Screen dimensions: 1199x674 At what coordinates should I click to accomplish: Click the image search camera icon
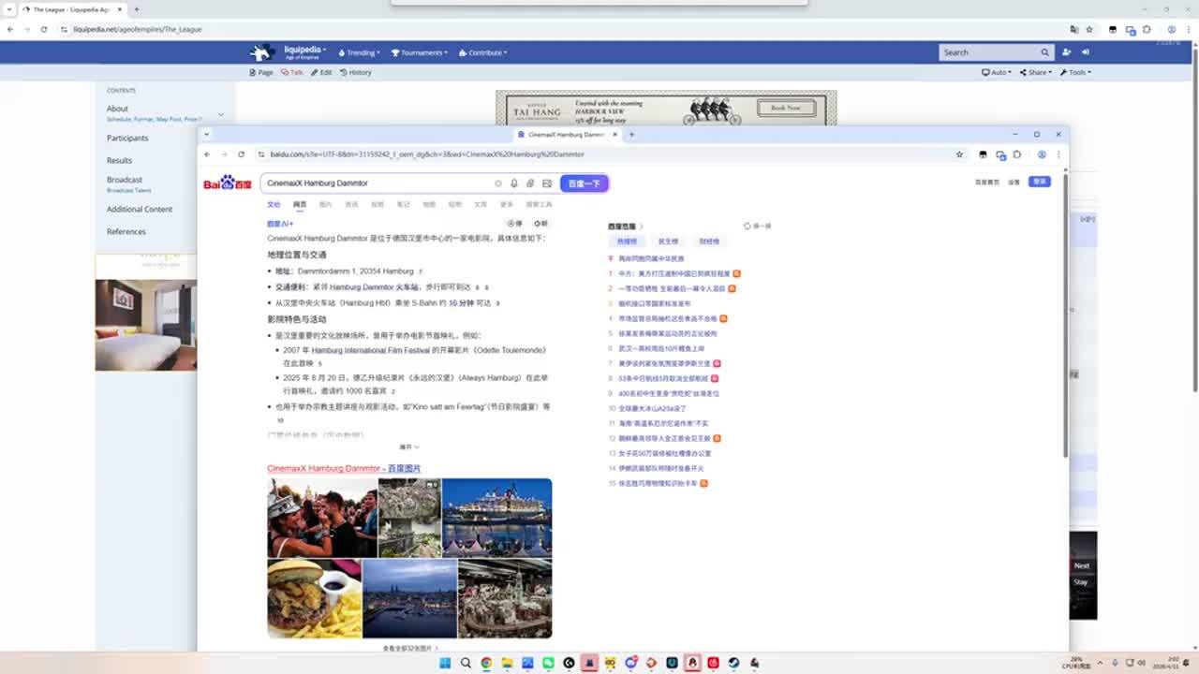tap(547, 183)
